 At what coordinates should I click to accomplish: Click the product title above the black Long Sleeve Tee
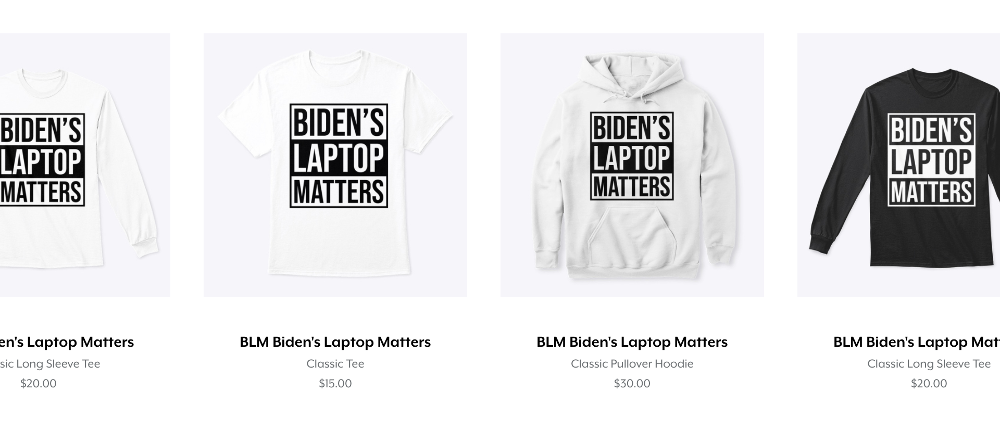point(917,342)
